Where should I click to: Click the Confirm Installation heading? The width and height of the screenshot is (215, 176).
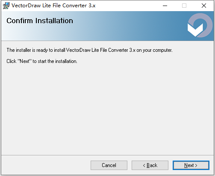click(x=40, y=21)
